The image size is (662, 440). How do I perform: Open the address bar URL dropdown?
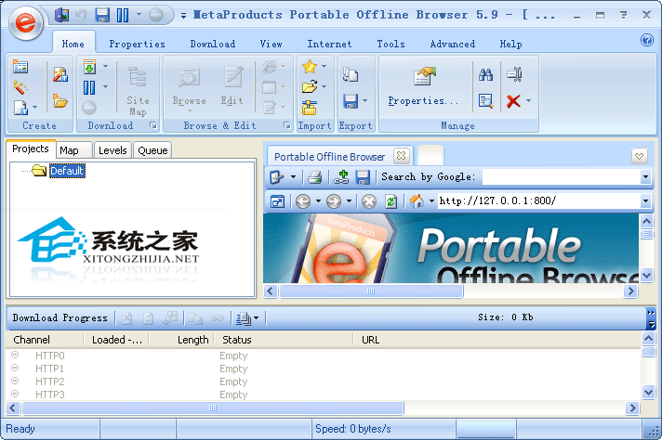[645, 201]
